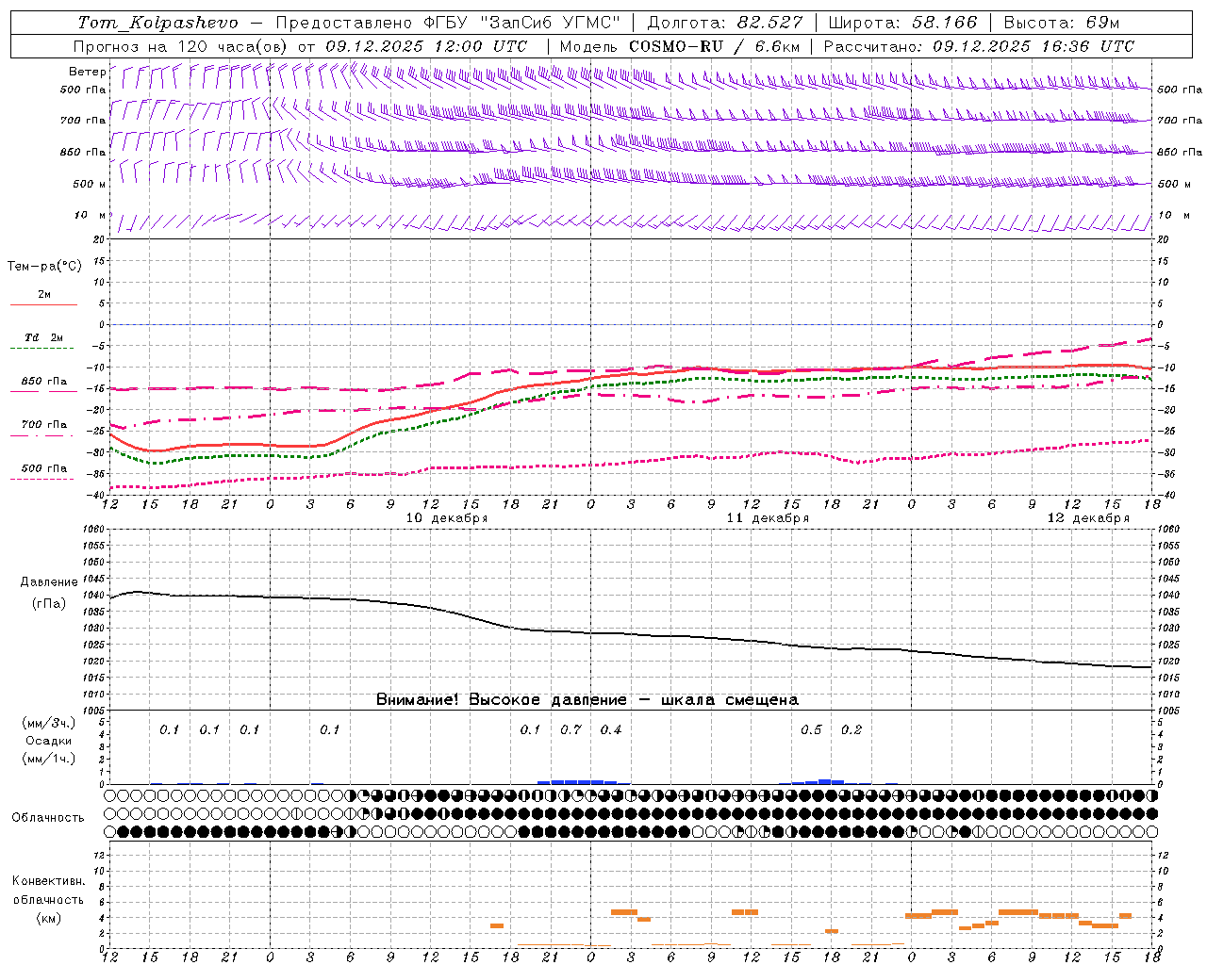Click 'Внимание! Высокое давление — шкала смещена' notice
1207x965 pixels.
point(587,700)
